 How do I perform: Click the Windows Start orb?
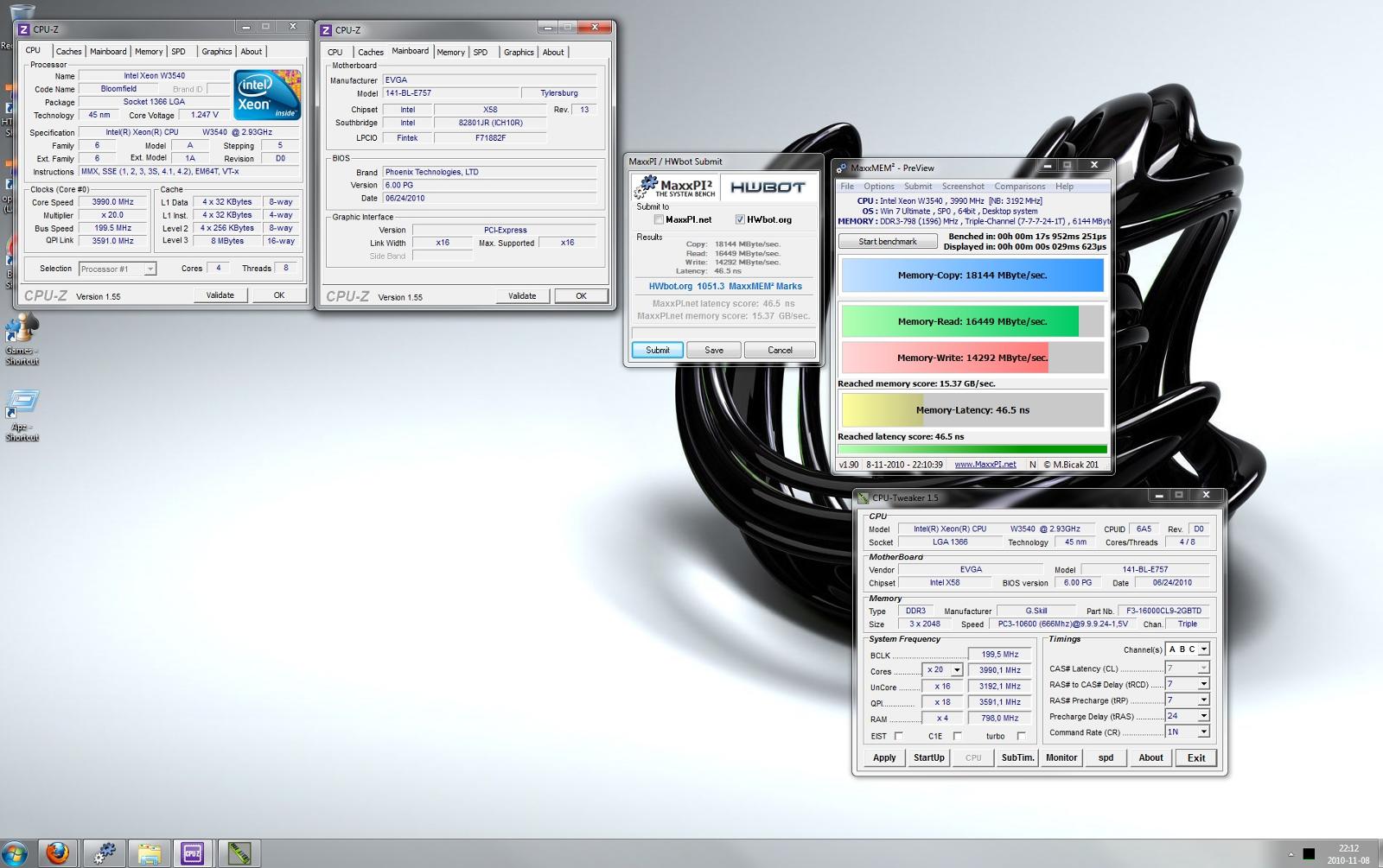point(15,853)
